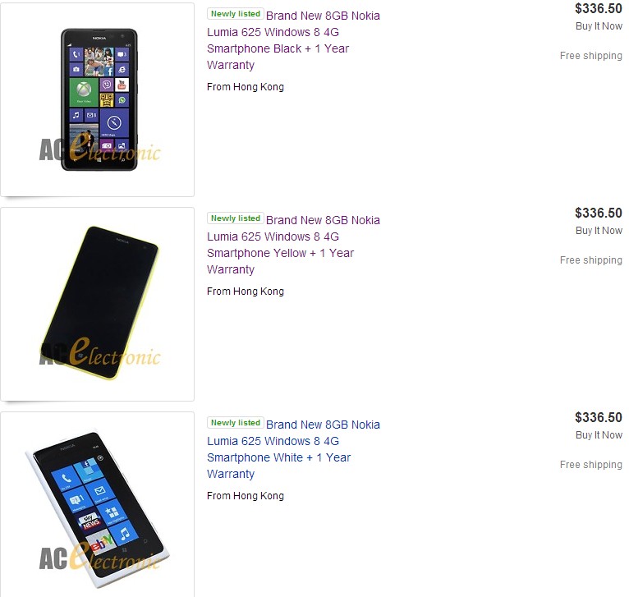Click Buy It Now for the Yellow Lumia
629x597 pixels.
tap(599, 231)
